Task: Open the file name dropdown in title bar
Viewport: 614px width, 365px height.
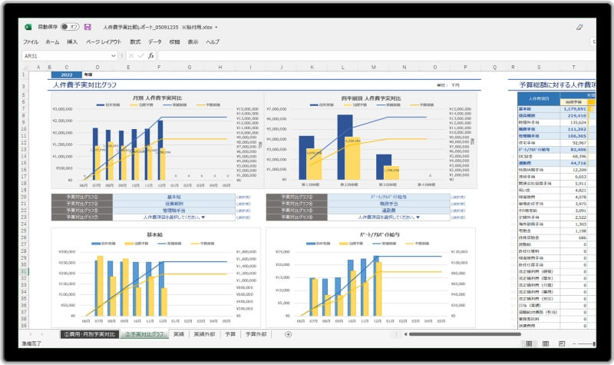Action: [x=216, y=28]
